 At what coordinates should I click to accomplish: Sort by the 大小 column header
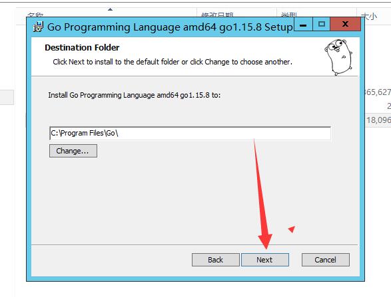(369, 17)
